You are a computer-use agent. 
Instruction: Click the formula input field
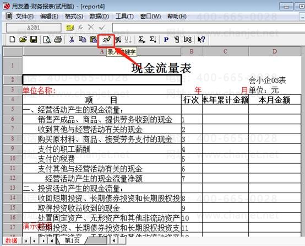(209, 28)
